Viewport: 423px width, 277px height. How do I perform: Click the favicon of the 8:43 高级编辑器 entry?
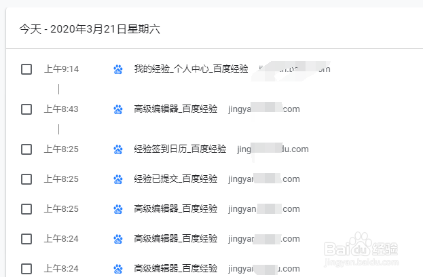tap(118, 109)
